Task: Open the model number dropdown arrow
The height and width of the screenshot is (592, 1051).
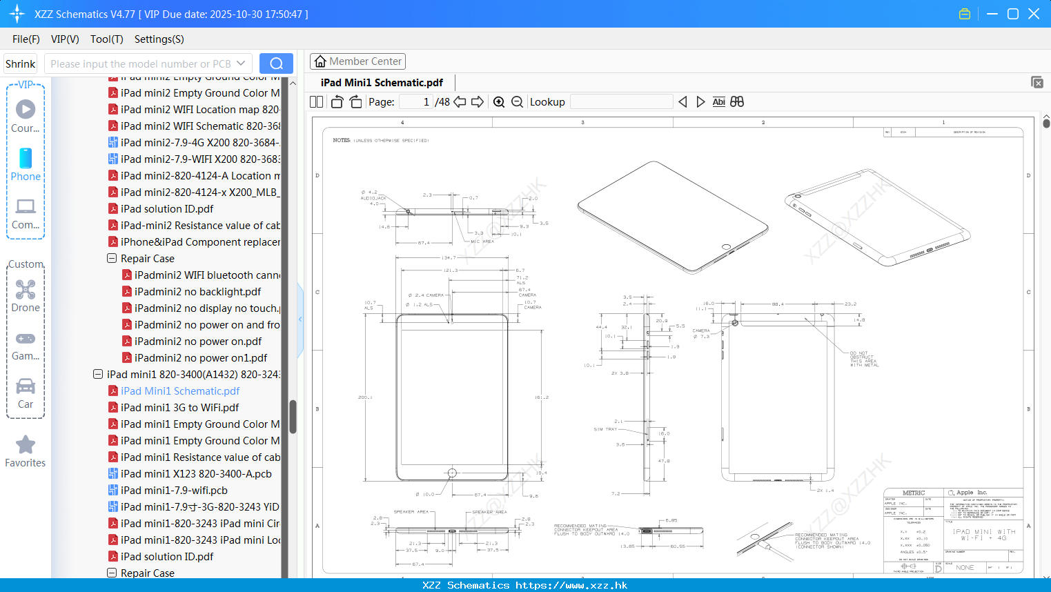Action: [241, 63]
